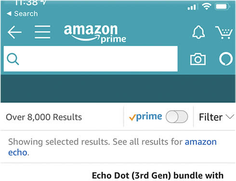This screenshot has width=236, height=181.
Task: Open the shopping cart
Action: (224, 32)
